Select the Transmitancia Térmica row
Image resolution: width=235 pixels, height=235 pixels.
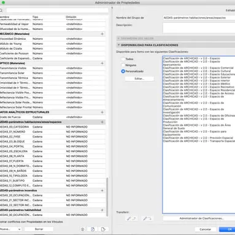[53, 78]
